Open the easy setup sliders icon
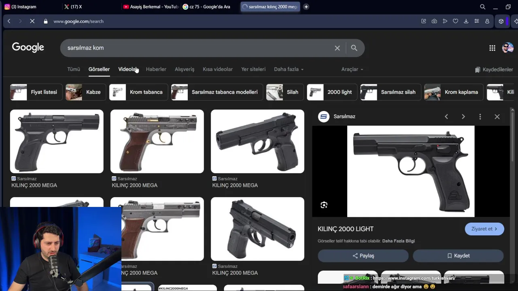This screenshot has width=518, height=291. [476, 21]
